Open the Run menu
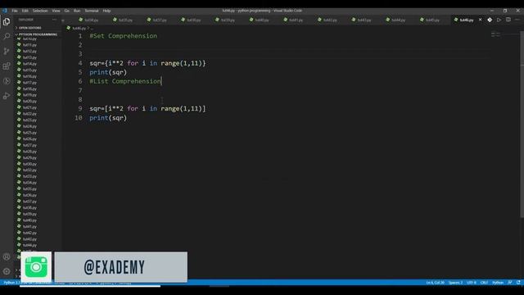The width and height of the screenshot is (524, 295). (x=77, y=11)
